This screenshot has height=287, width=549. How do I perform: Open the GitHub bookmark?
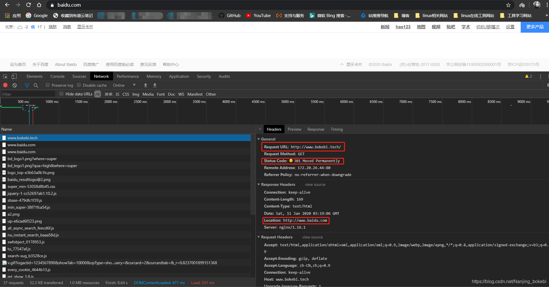click(x=230, y=16)
